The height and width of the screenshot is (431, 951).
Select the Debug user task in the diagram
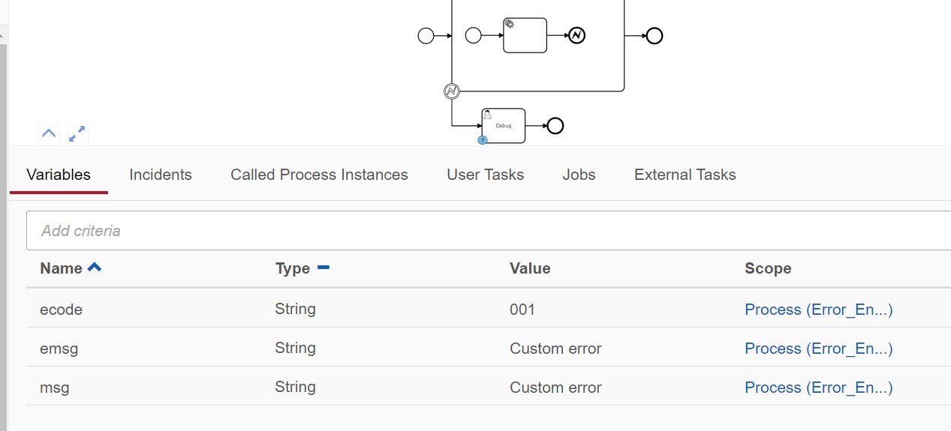click(x=503, y=125)
